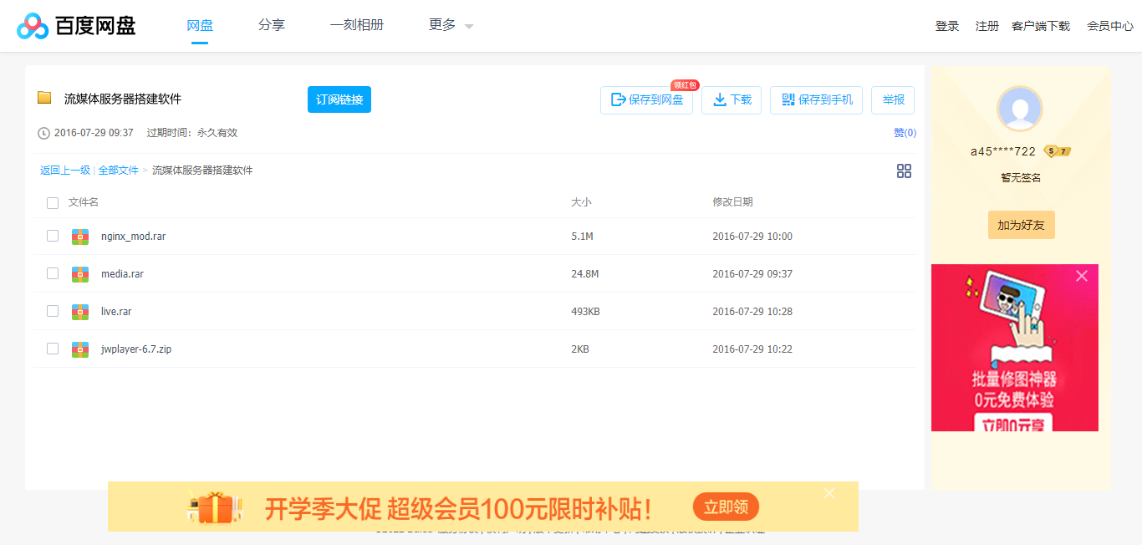Click the user avatar in right sidebar

pos(1021,110)
